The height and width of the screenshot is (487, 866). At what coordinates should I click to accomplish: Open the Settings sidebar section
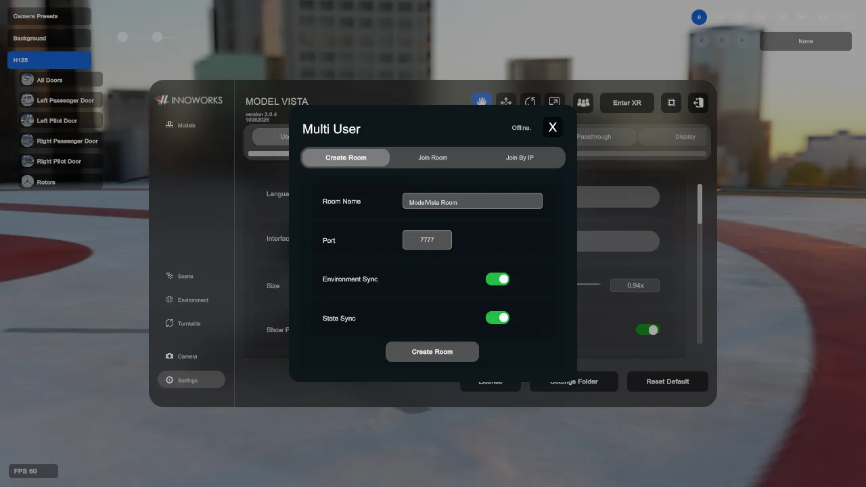click(191, 380)
